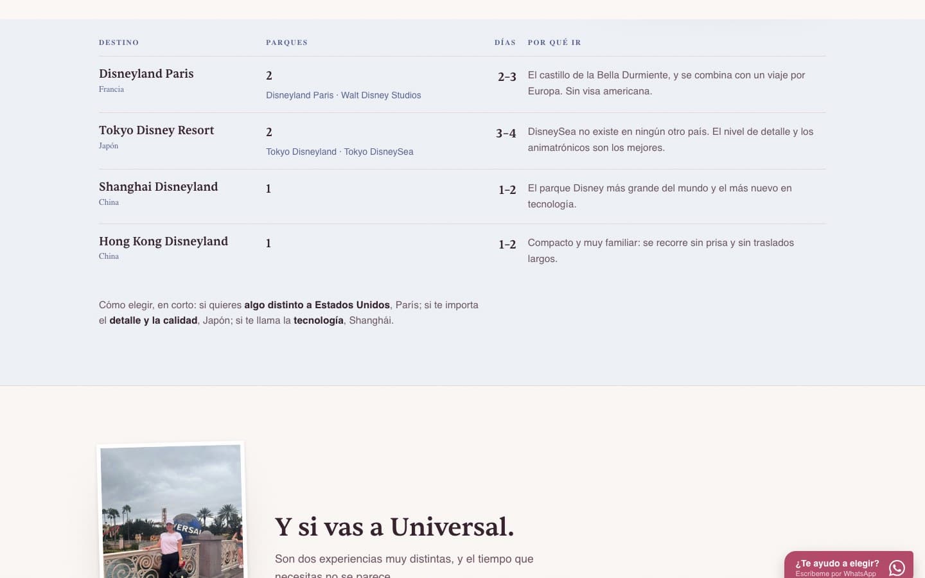The width and height of the screenshot is (925, 578).
Task: Click the 'DÍAS' column header
Action: tap(505, 42)
